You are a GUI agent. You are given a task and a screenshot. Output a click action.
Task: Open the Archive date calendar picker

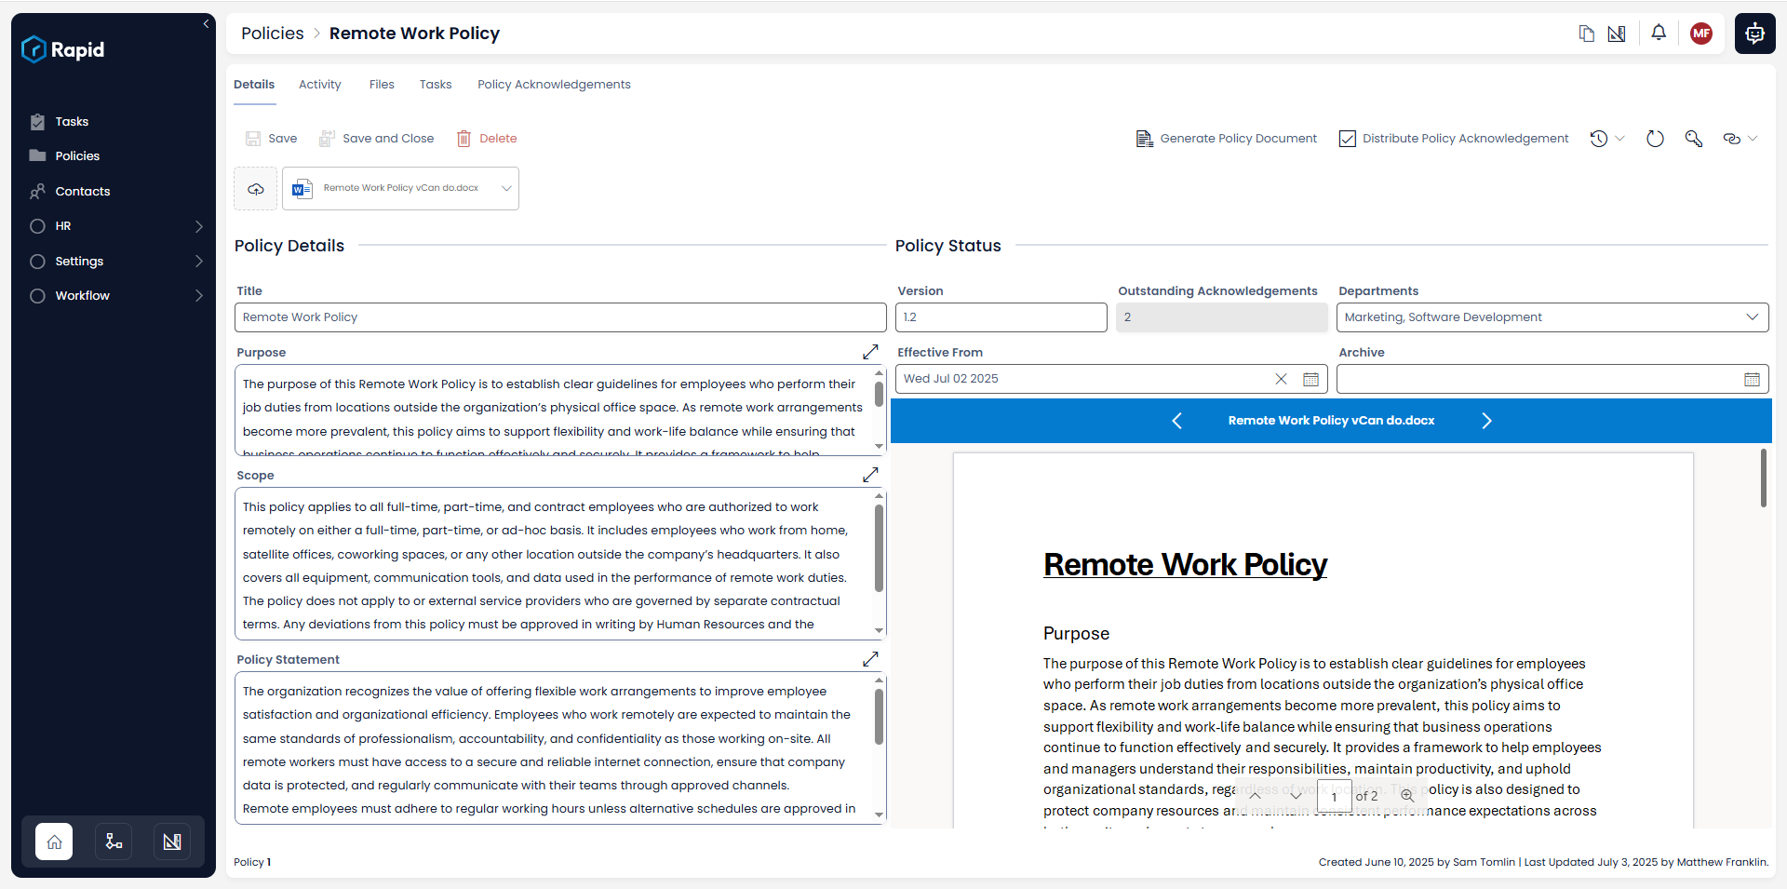[1753, 379]
